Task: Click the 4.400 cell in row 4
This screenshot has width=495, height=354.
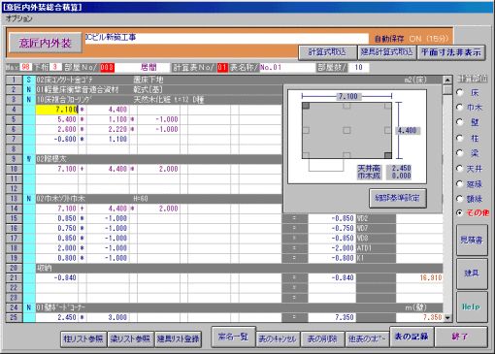Action: (x=108, y=110)
